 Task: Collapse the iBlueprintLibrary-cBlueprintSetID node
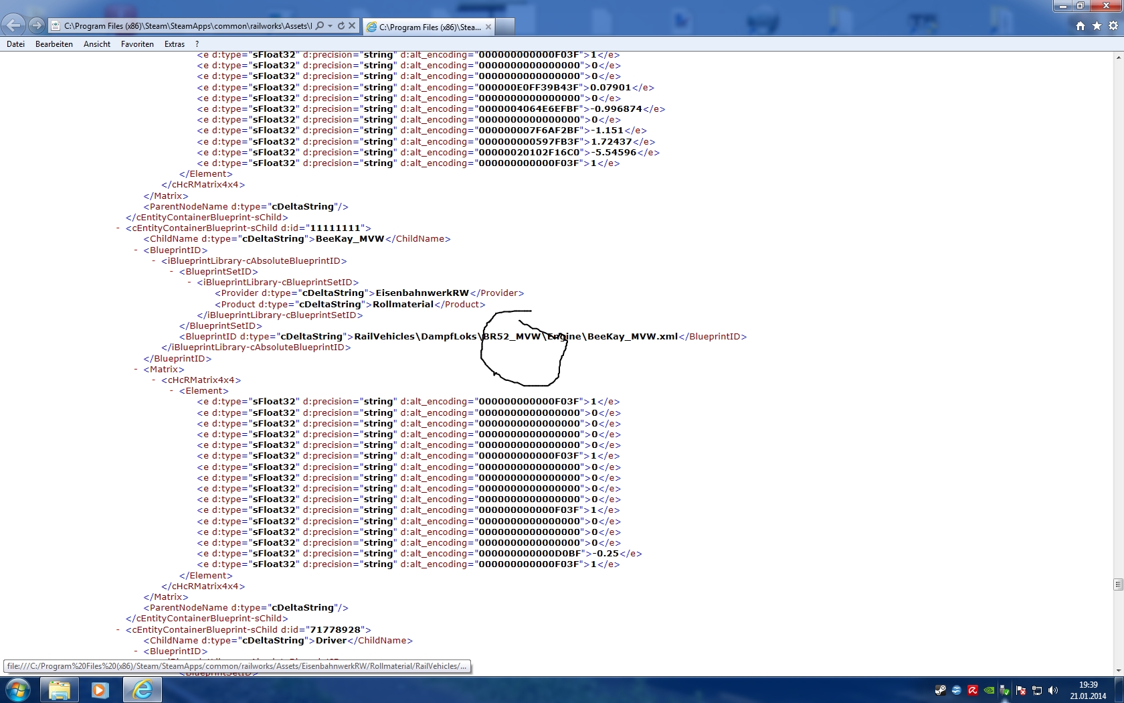click(x=189, y=283)
